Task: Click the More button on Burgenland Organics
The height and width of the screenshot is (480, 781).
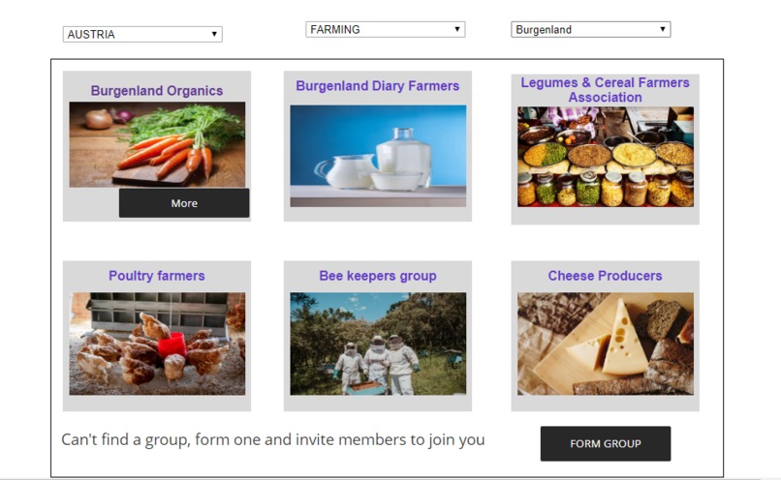Action: [184, 203]
